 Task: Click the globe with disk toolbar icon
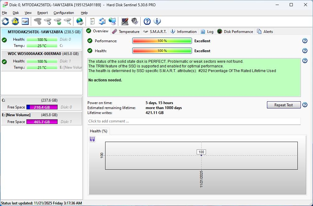click(80, 21)
